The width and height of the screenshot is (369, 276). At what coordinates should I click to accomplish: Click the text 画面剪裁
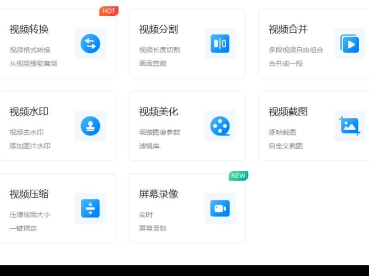152,63
